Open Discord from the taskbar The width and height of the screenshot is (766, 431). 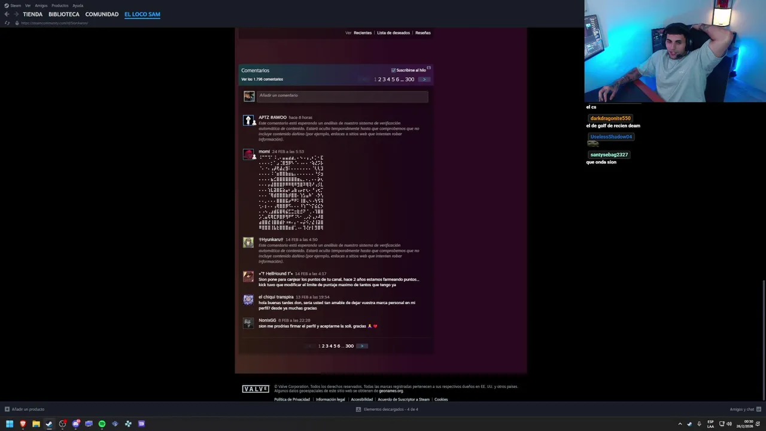click(x=75, y=424)
